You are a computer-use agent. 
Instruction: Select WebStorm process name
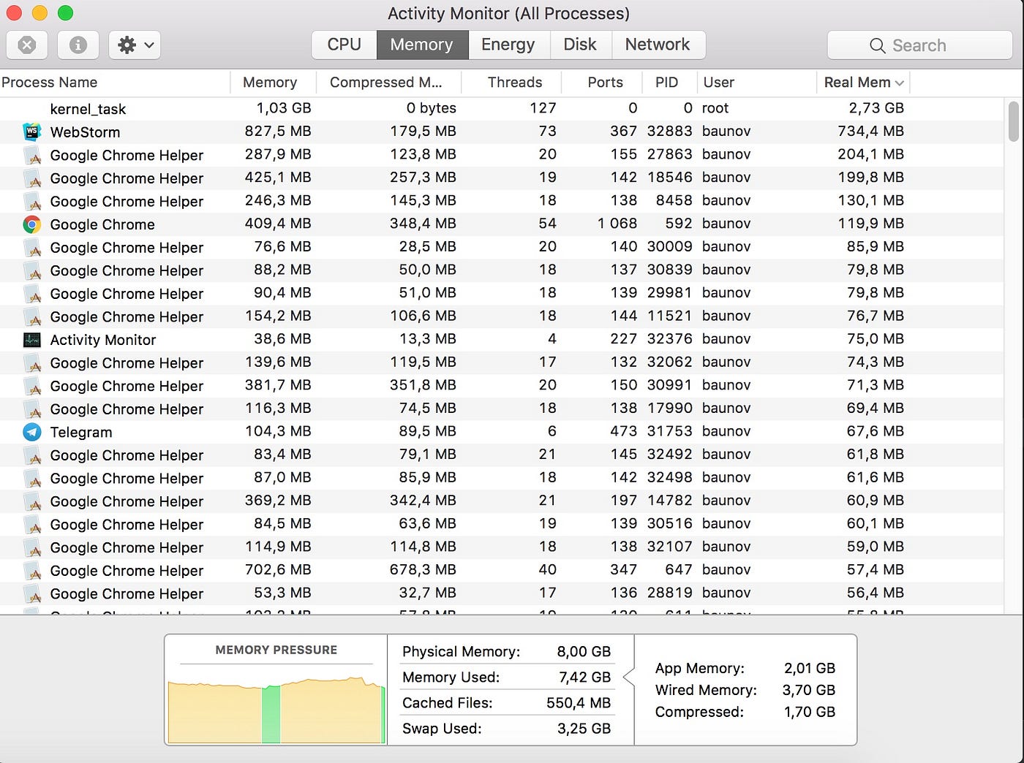point(85,132)
